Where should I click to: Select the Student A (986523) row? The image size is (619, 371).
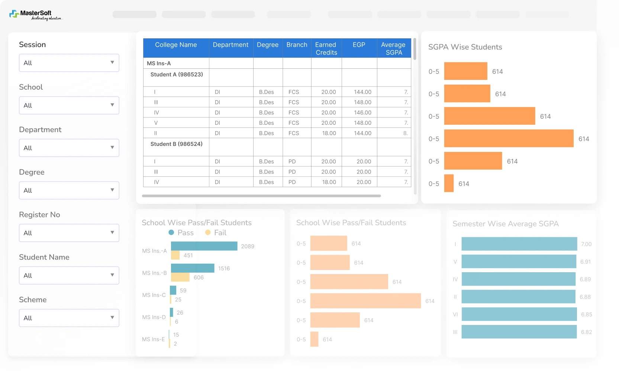pos(177,74)
